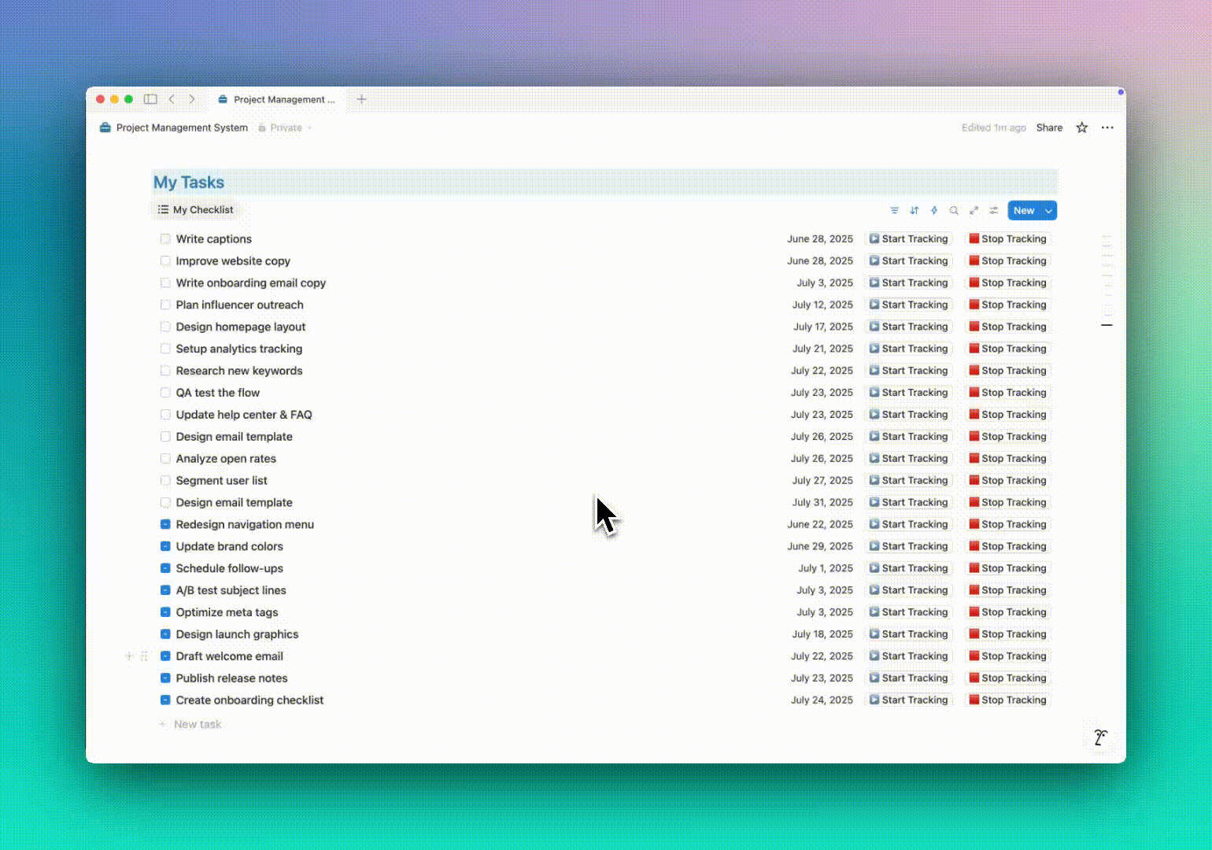Open the Design launch graphics task
The height and width of the screenshot is (850, 1212).
[x=238, y=634]
